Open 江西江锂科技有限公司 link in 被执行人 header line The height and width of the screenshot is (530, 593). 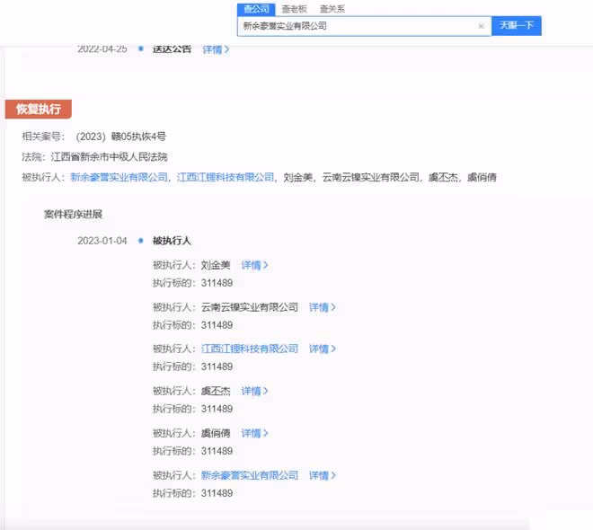click(226, 177)
